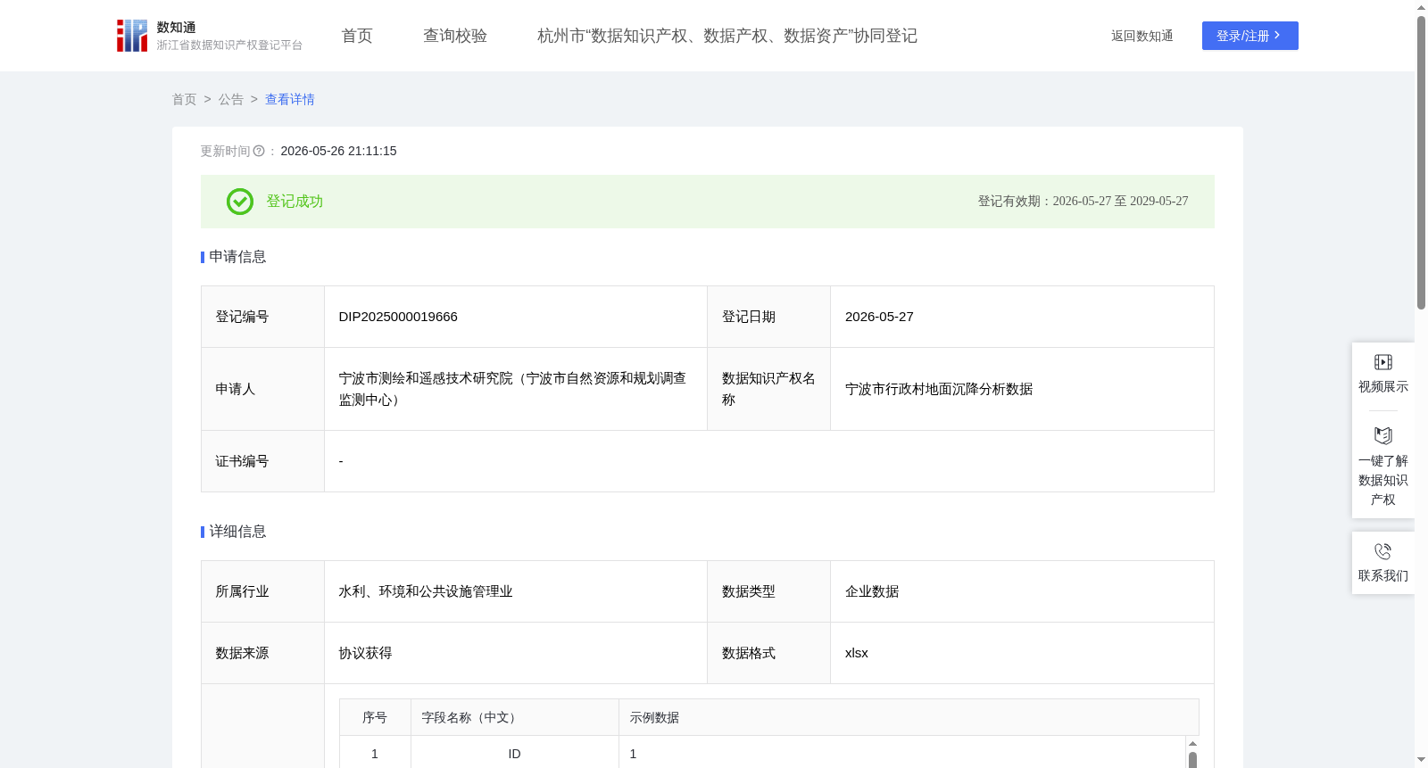1428x768 pixels.
Task: Click the page vertical scrollbar thumb
Action: click(1421, 162)
